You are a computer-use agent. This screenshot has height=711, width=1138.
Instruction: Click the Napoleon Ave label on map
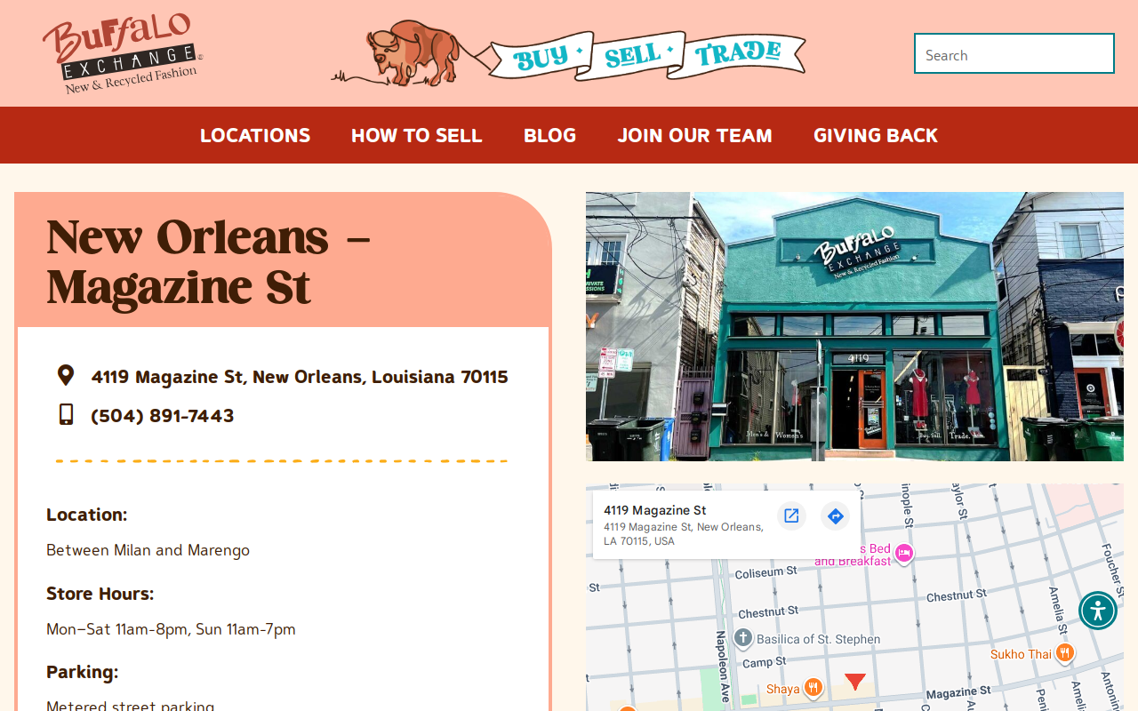[723, 667]
